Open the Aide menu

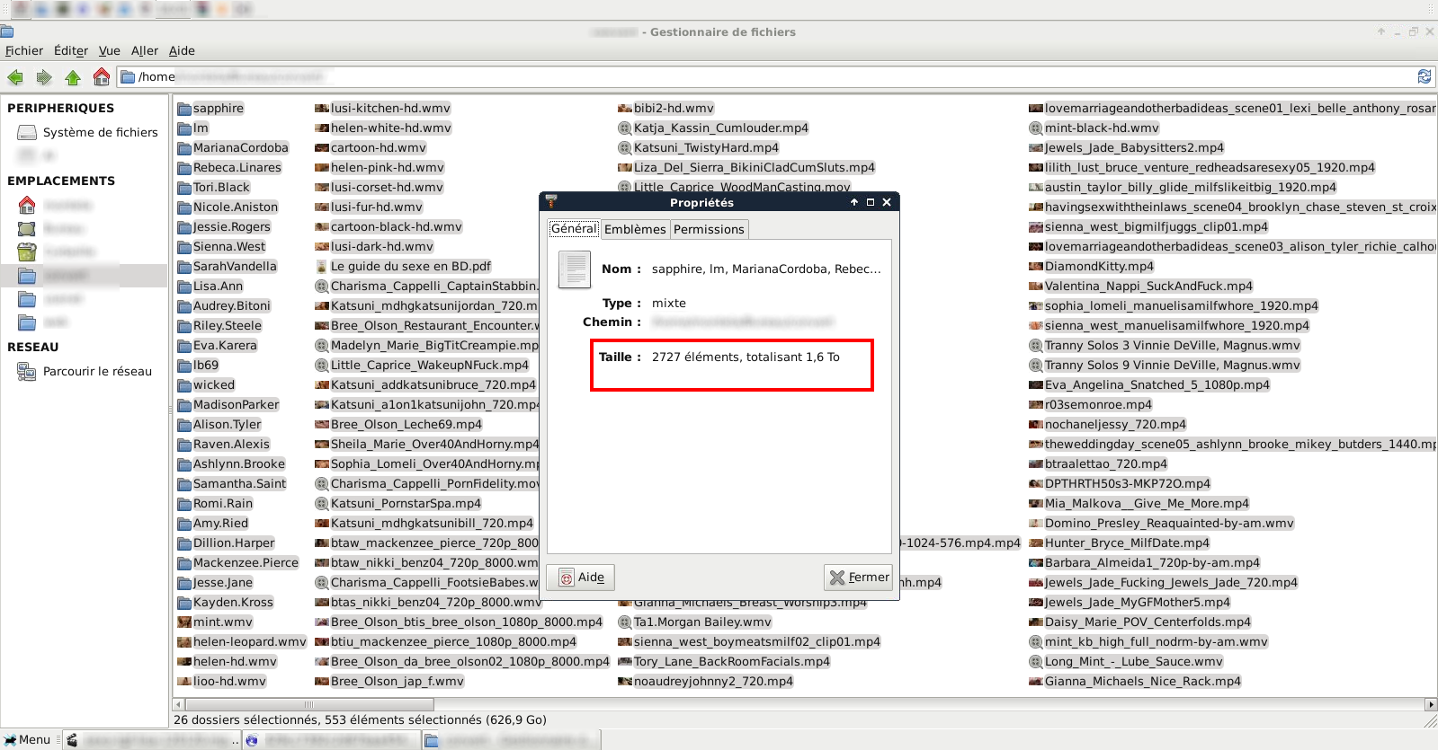click(x=182, y=51)
